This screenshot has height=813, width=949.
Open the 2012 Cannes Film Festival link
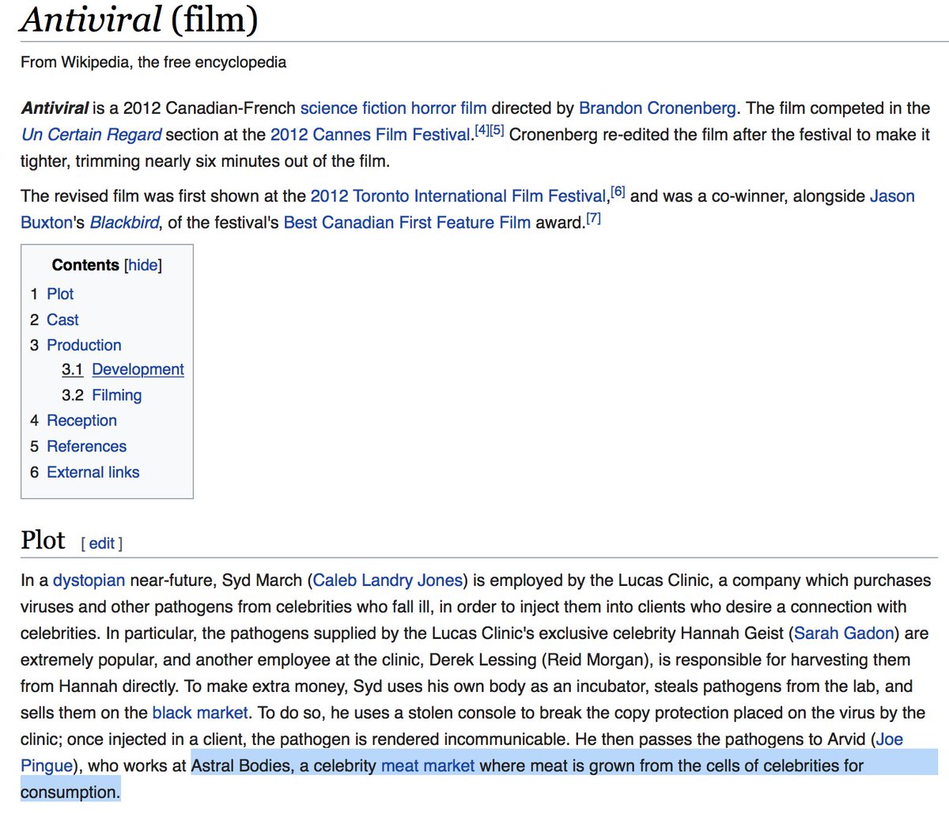pyautogui.click(x=370, y=134)
